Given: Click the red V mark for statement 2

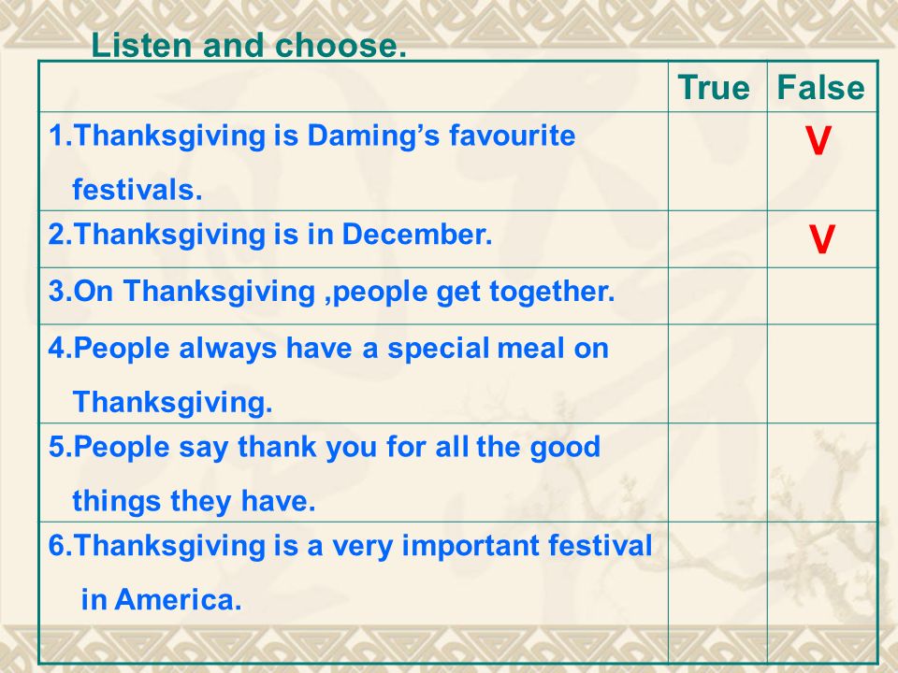Looking at the screenshot, I should tap(821, 239).
